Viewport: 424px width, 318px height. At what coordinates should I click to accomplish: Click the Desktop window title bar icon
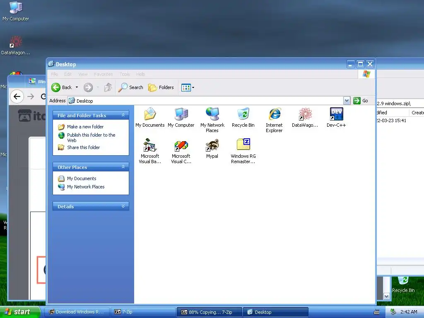51,64
